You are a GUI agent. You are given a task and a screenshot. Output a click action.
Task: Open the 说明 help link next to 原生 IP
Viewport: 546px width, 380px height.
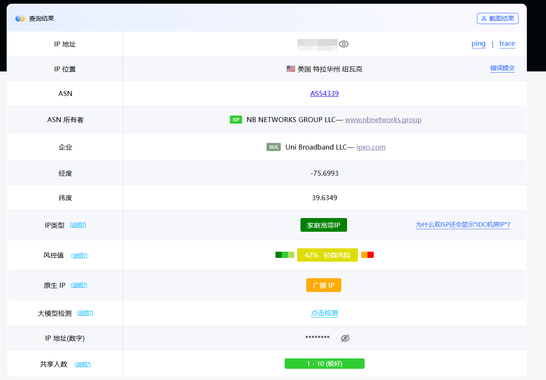tap(79, 285)
